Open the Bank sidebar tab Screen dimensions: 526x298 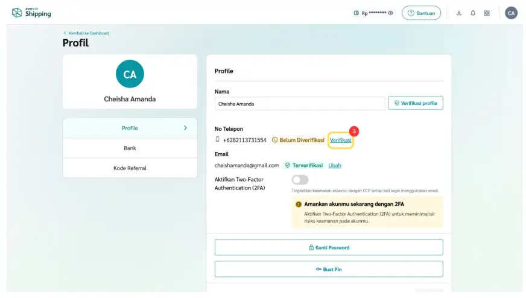pos(130,148)
